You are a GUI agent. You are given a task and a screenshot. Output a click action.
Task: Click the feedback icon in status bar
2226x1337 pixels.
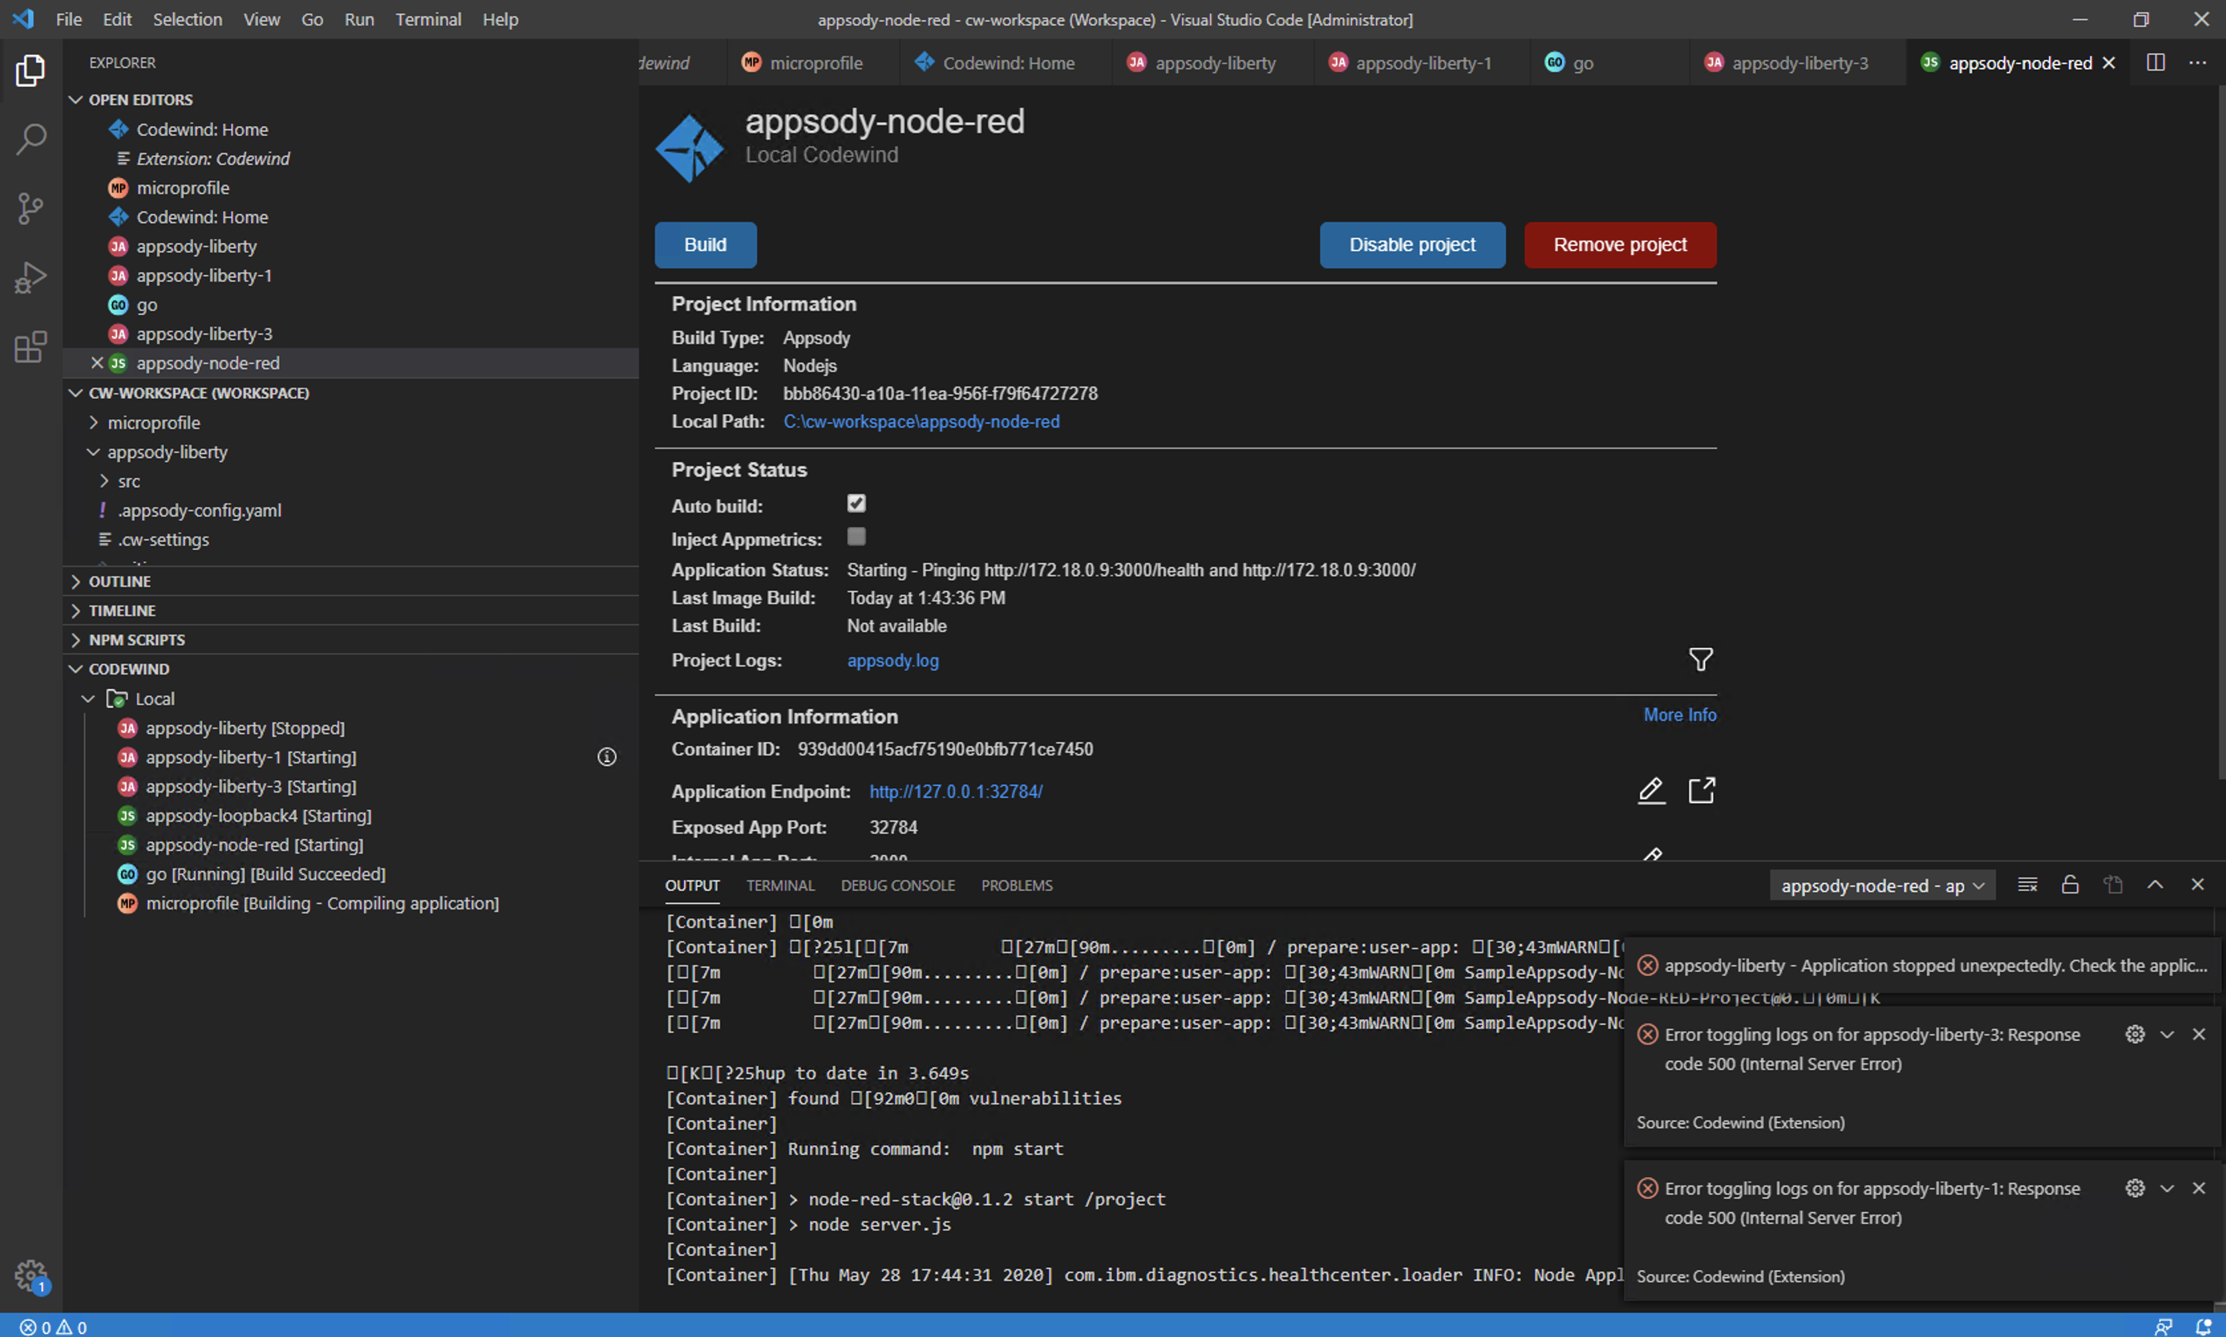[2163, 1326]
